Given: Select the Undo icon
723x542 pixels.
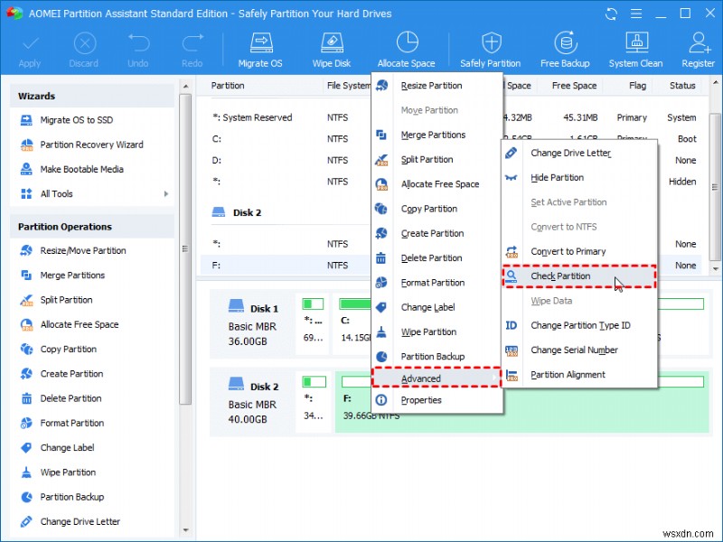Looking at the screenshot, I should coord(137,49).
